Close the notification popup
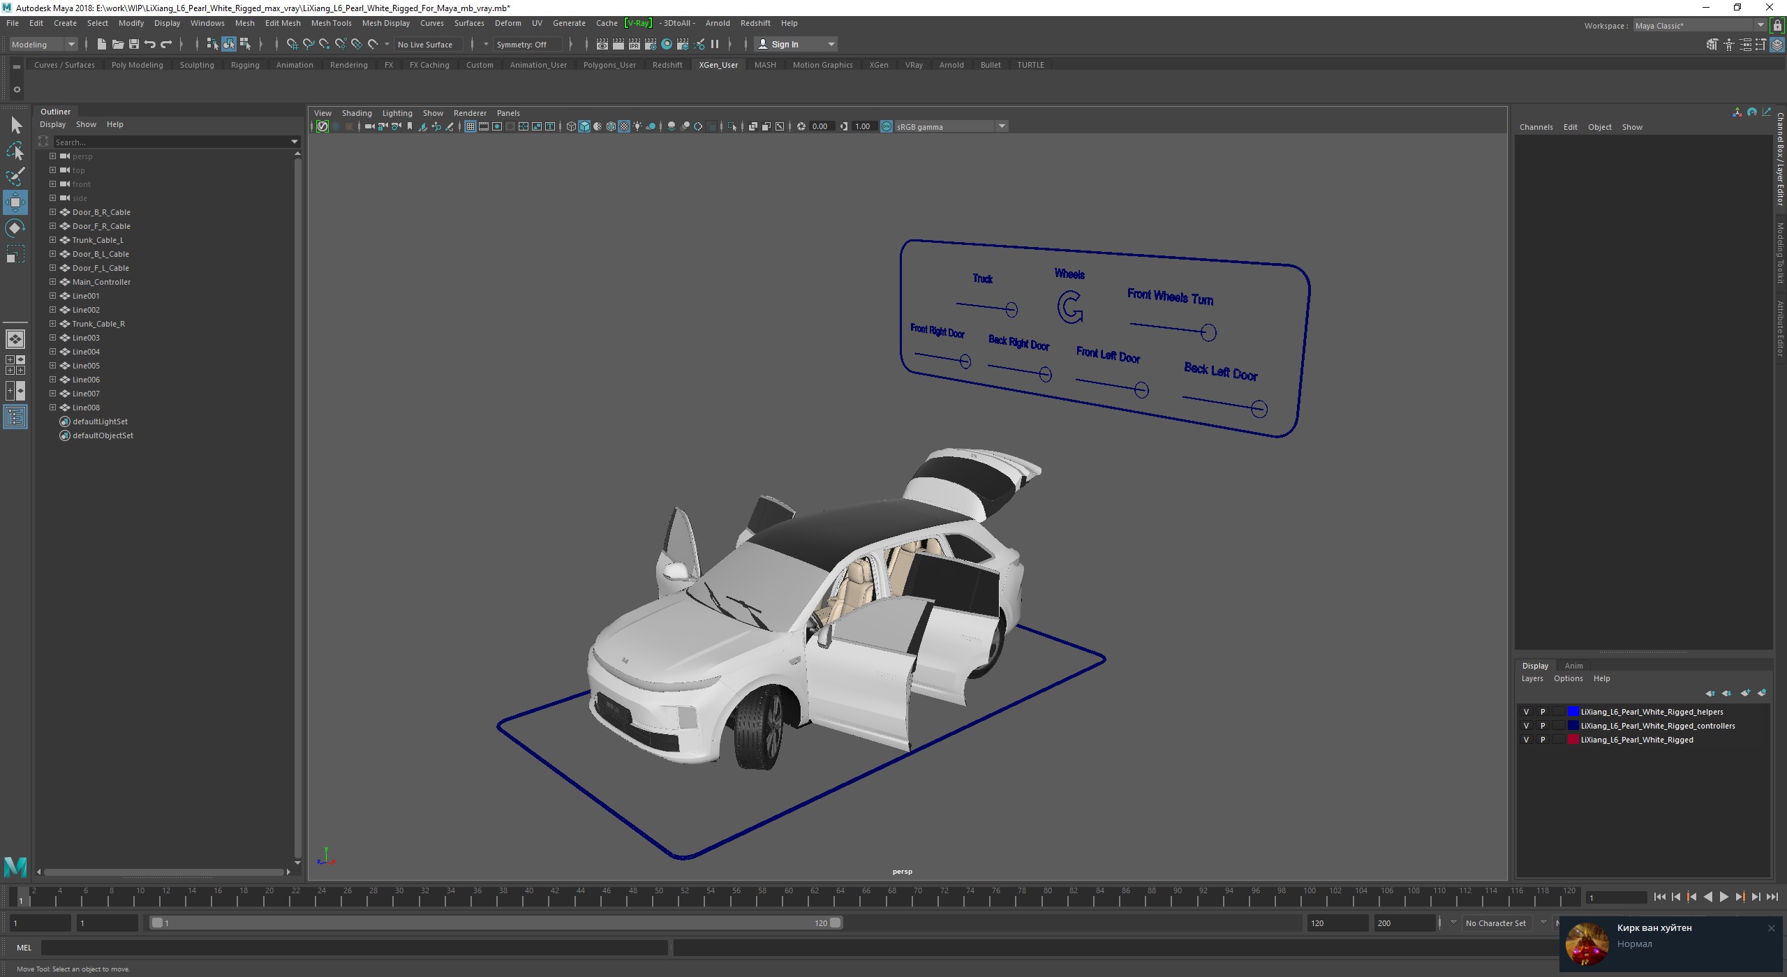This screenshot has height=977, width=1787. tap(1771, 928)
